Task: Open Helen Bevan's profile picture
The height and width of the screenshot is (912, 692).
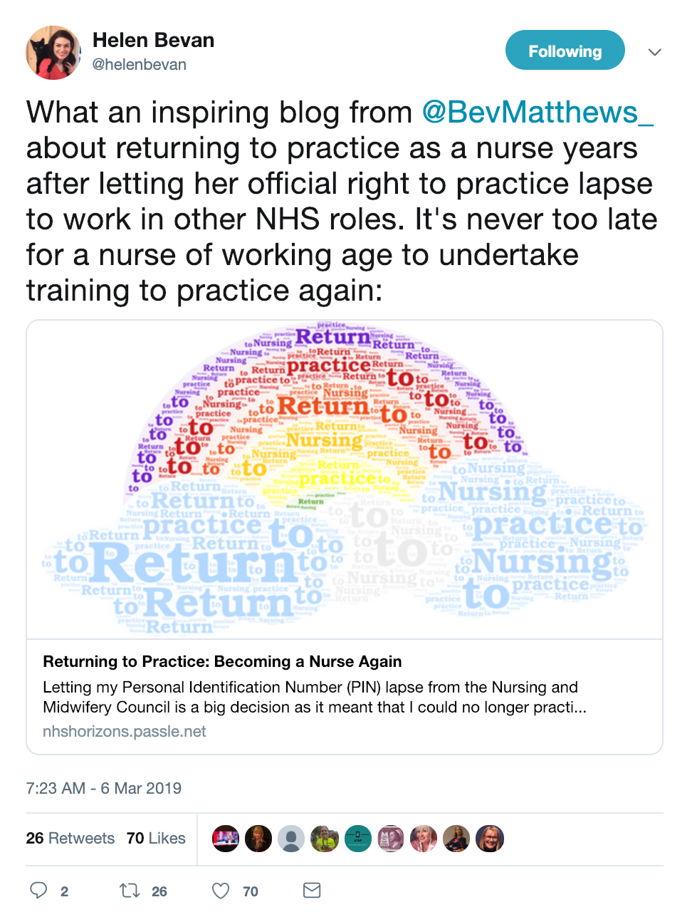Action: pyautogui.click(x=53, y=53)
